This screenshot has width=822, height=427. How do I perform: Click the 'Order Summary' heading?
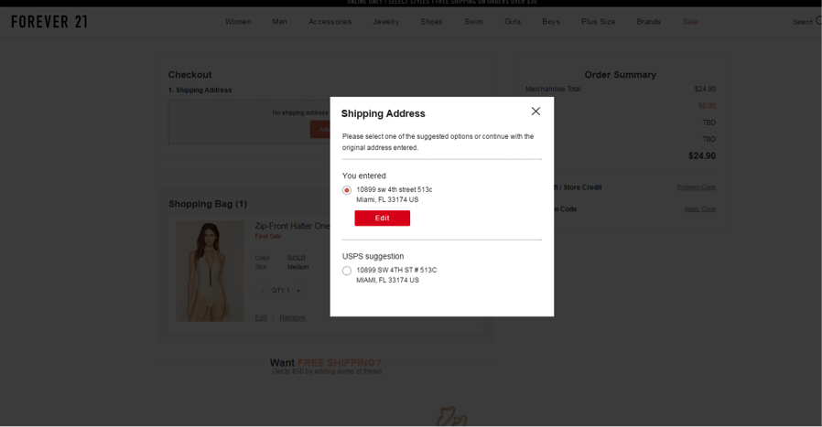tap(621, 75)
